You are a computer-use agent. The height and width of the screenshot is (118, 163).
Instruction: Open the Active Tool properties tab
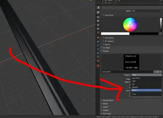click(98, 12)
